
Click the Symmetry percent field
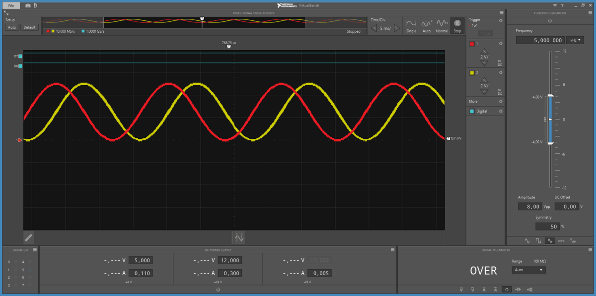point(547,226)
